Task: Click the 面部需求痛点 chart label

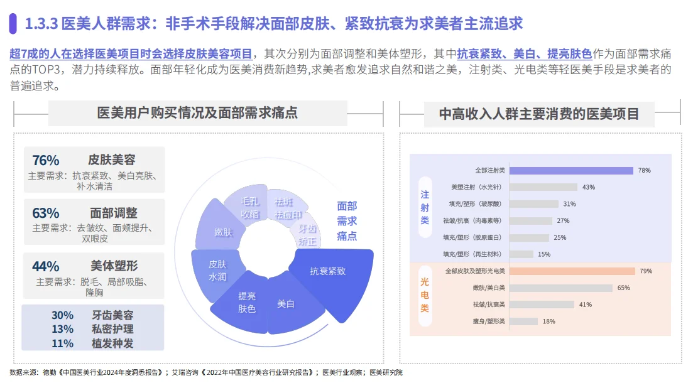Action: pyautogui.click(x=347, y=221)
